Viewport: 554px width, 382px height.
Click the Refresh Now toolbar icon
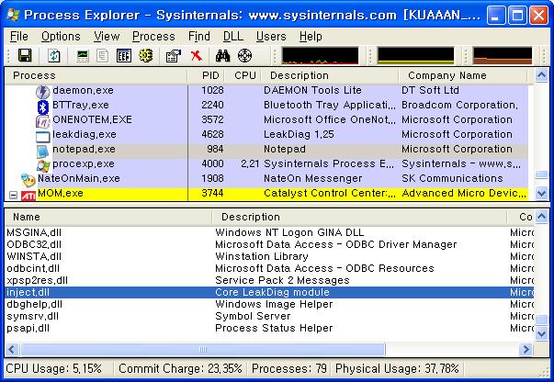[x=54, y=55]
